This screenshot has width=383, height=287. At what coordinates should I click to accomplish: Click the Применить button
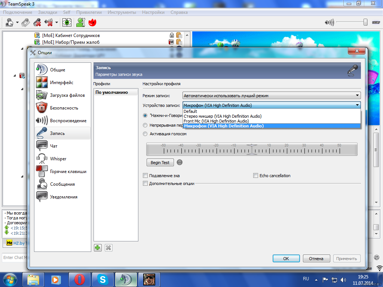coord(347,259)
